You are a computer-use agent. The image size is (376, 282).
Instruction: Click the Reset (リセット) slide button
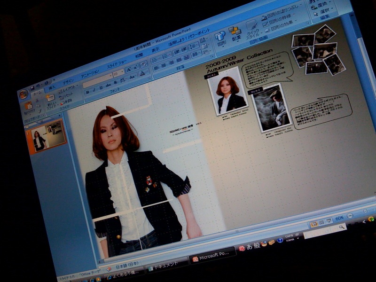pyautogui.click(x=66, y=96)
